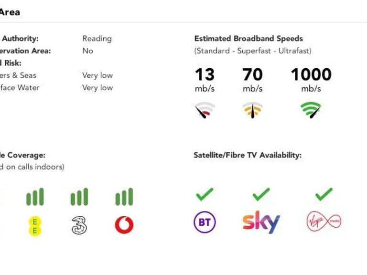Click the signal bars above EE
The height and width of the screenshot is (275, 367).
point(35,197)
